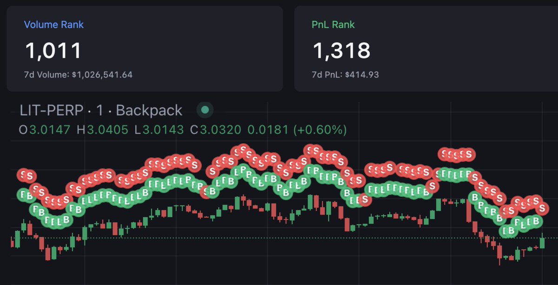Select the LIT-PERP · 1 · Backpack chart title
This screenshot has height=285, width=558.
[x=101, y=111]
